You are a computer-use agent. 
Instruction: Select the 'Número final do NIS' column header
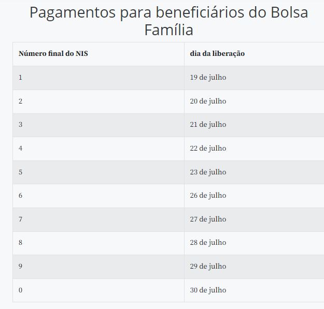click(x=98, y=54)
